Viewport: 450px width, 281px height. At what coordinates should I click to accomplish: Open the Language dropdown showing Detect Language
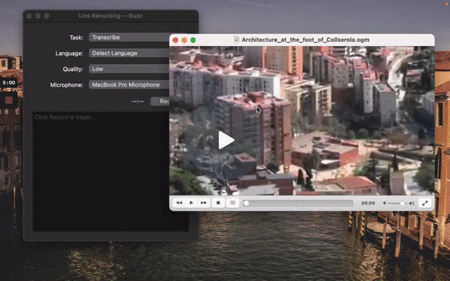(x=129, y=53)
